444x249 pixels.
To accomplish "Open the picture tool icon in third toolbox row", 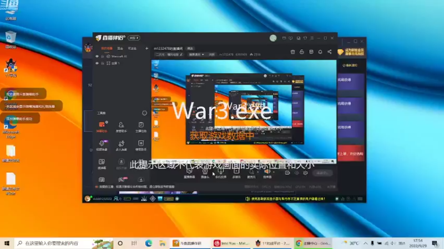I will [x=102, y=163].
